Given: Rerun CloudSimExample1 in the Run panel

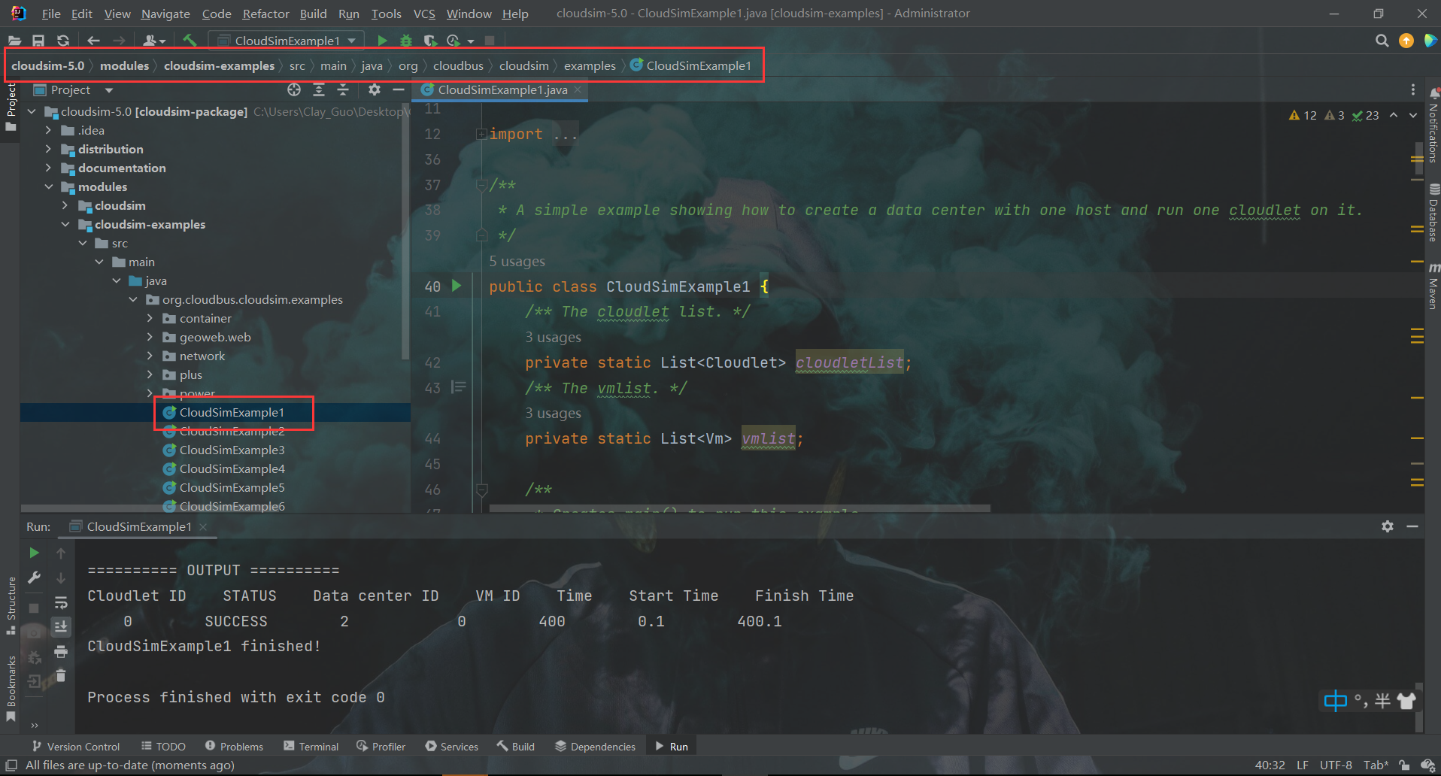Looking at the screenshot, I should (34, 553).
